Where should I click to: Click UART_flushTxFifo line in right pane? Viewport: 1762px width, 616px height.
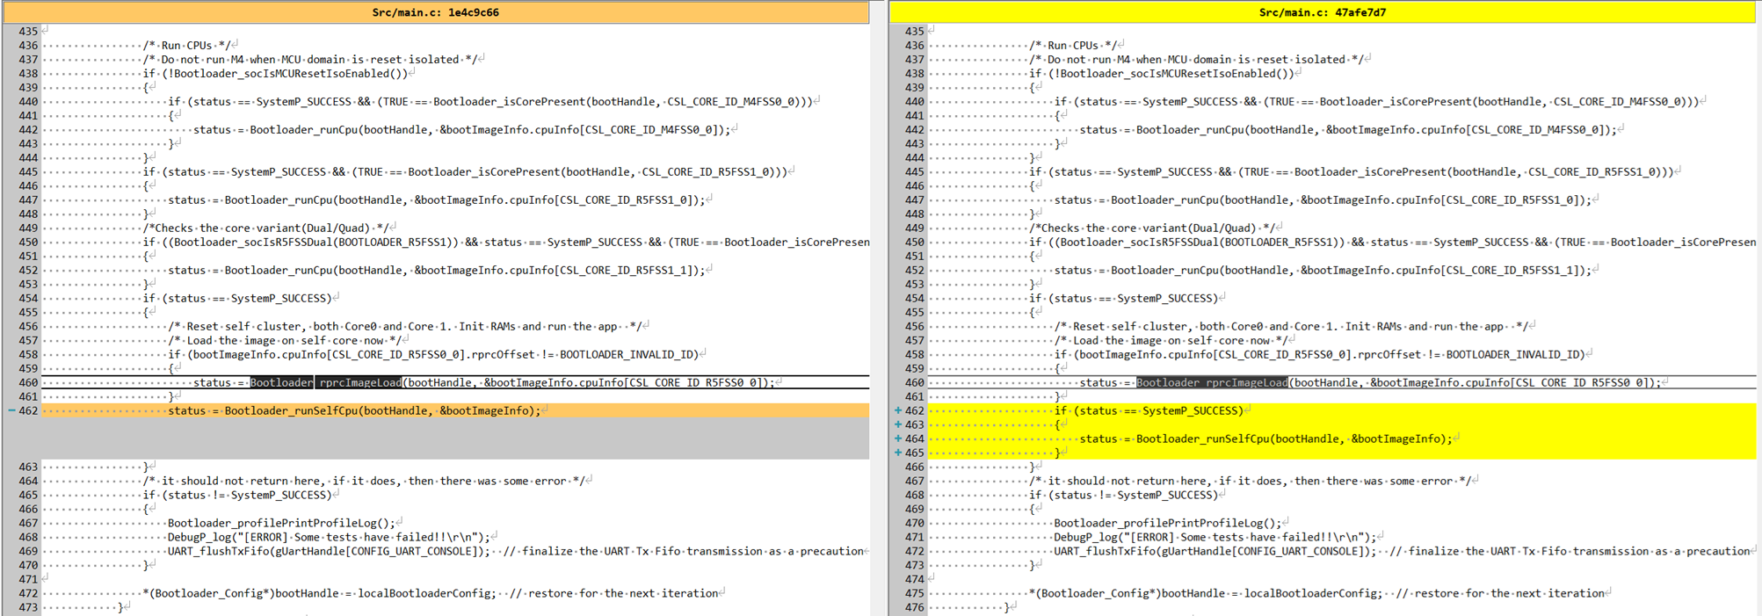click(1403, 551)
